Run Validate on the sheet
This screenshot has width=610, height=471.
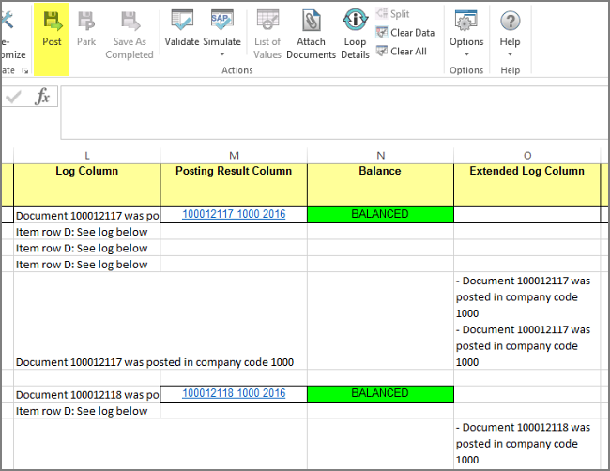(182, 28)
